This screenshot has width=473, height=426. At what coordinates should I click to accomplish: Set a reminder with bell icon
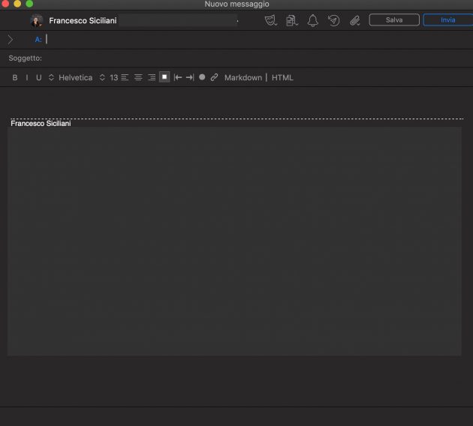pyautogui.click(x=312, y=20)
